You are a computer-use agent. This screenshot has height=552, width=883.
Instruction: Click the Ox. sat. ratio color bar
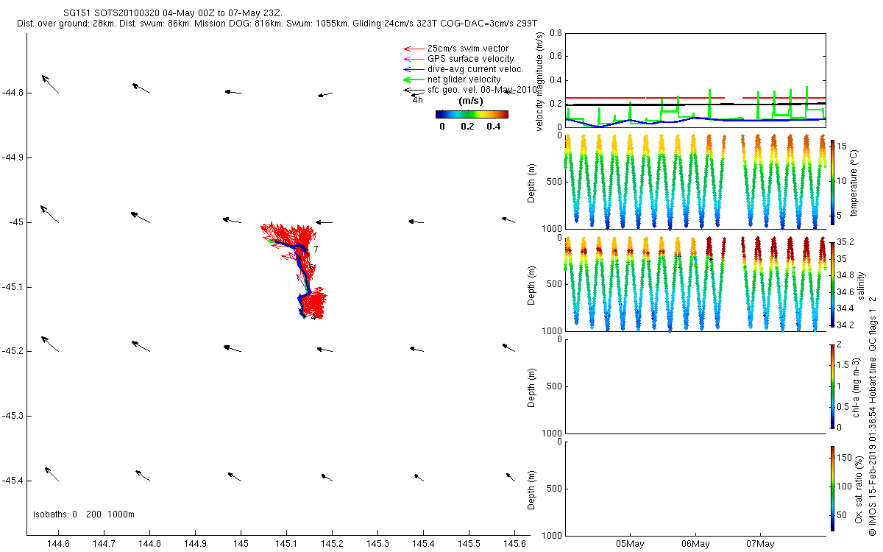pos(832,488)
